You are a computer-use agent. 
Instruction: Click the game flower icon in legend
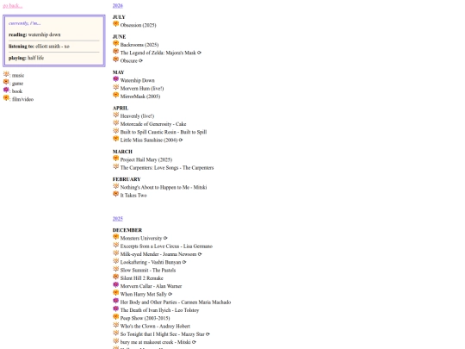tap(6, 82)
